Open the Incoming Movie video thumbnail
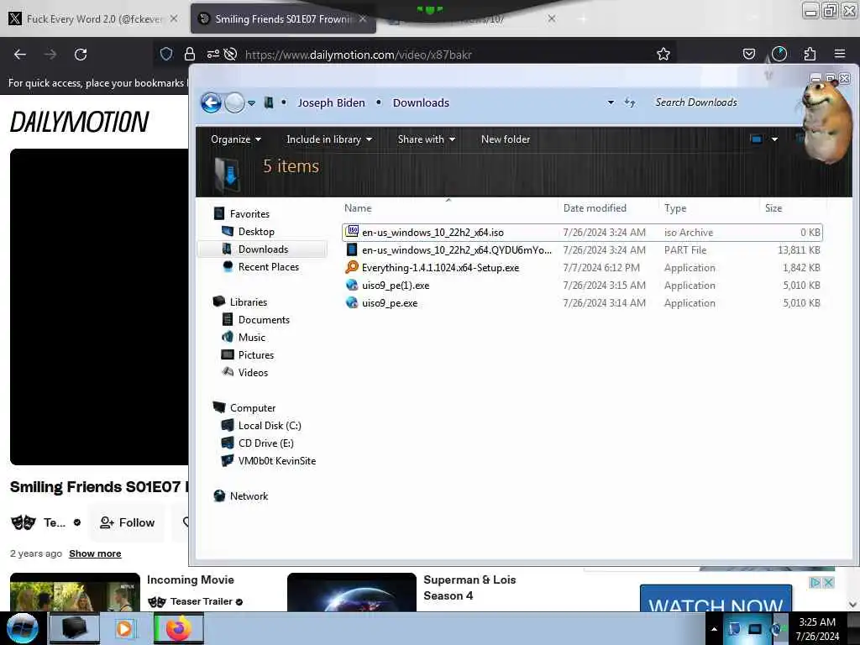Viewport: 860px width, 645px height. click(x=75, y=592)
